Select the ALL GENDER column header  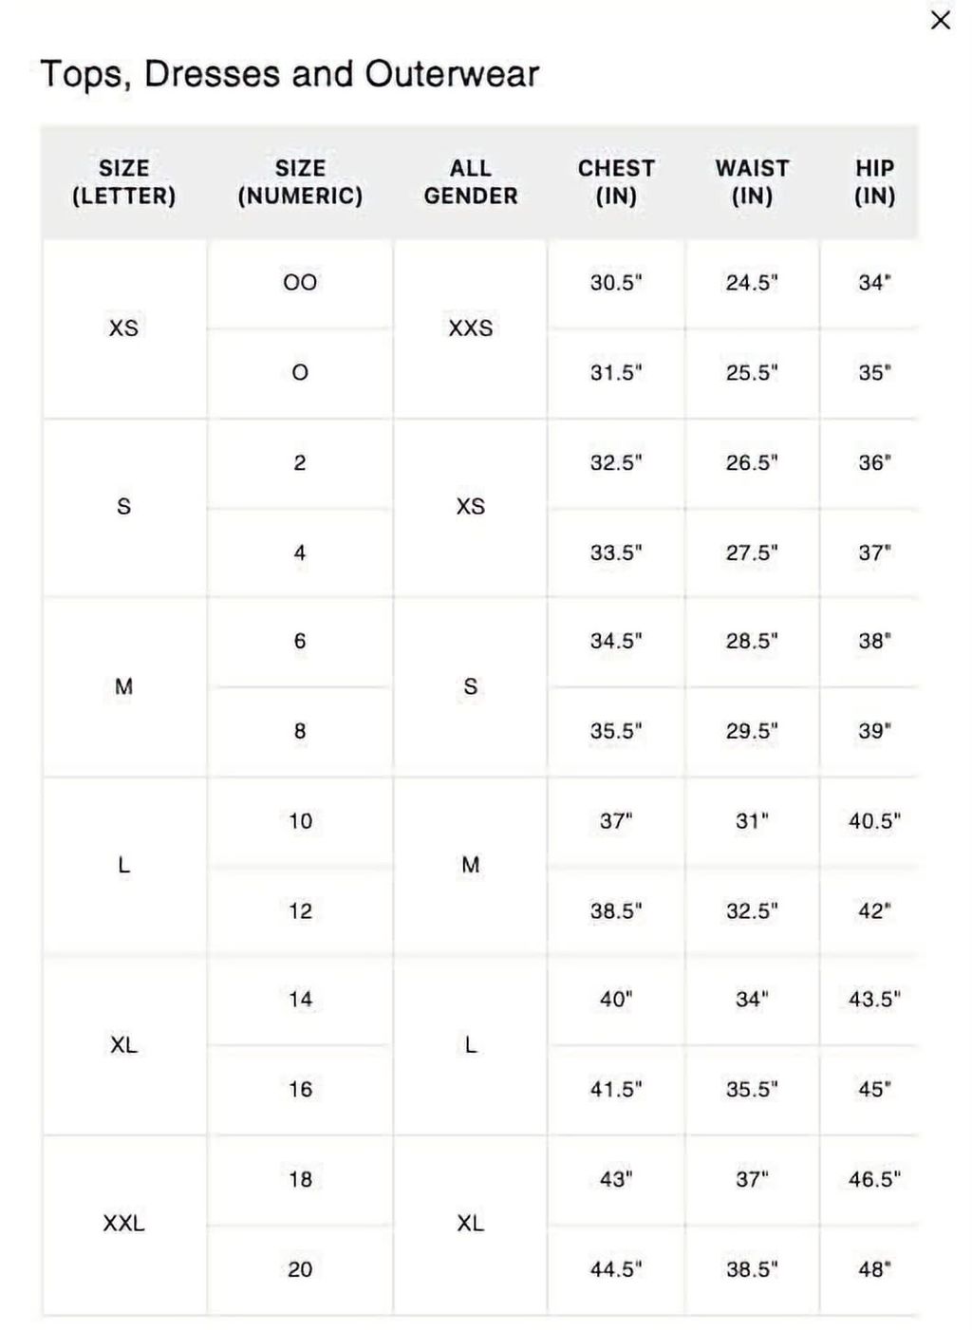tap(471, 182)
